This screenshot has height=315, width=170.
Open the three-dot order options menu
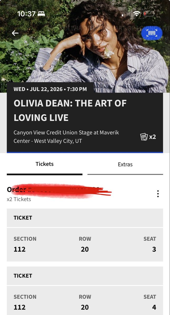(158, 194)
